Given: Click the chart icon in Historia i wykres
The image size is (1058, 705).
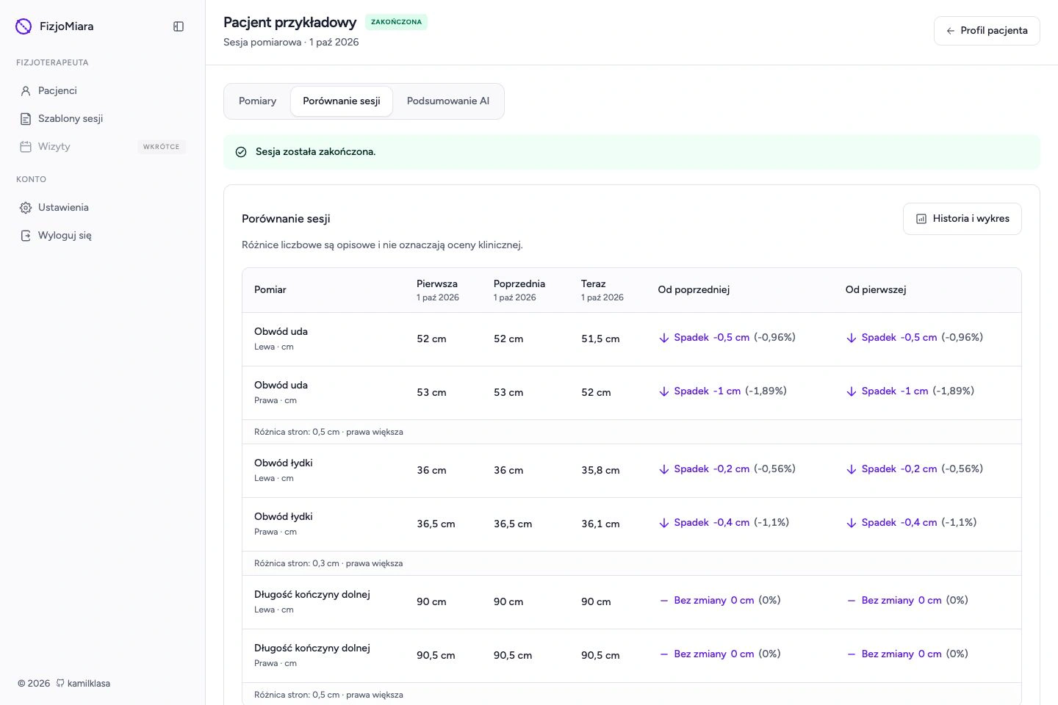Looking at the screenshot, I should click(921, 219).
